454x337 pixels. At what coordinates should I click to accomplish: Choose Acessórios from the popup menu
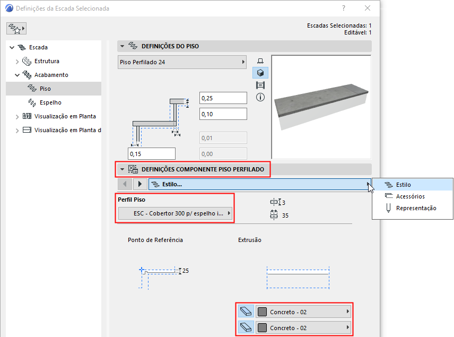coord(413,196)
